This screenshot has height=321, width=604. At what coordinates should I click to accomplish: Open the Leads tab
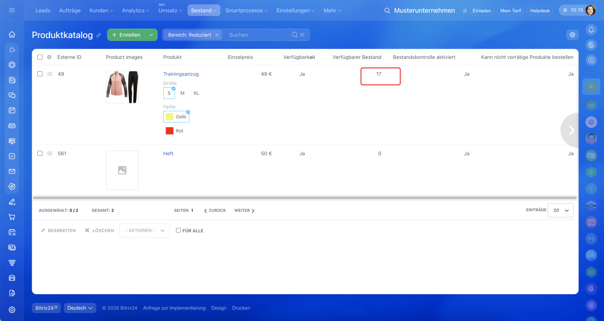(43, 10)
